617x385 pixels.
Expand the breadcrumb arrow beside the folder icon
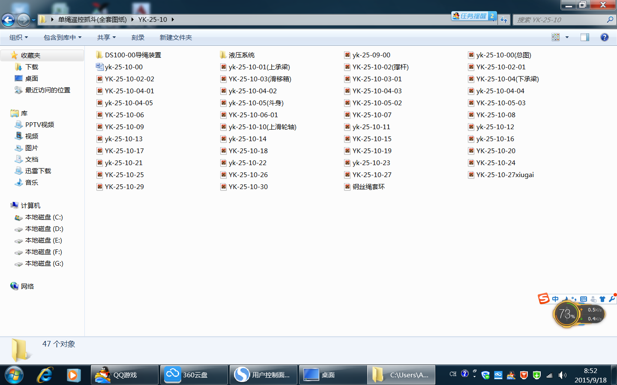pyautogui.click(x=52, y=19)
